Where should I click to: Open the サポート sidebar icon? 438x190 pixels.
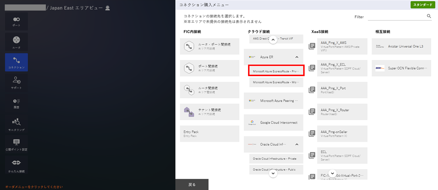16,83
